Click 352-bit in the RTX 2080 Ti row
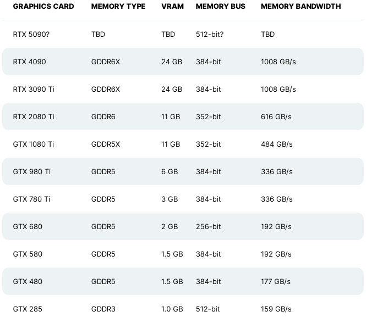366x317 pixels. 208,116
